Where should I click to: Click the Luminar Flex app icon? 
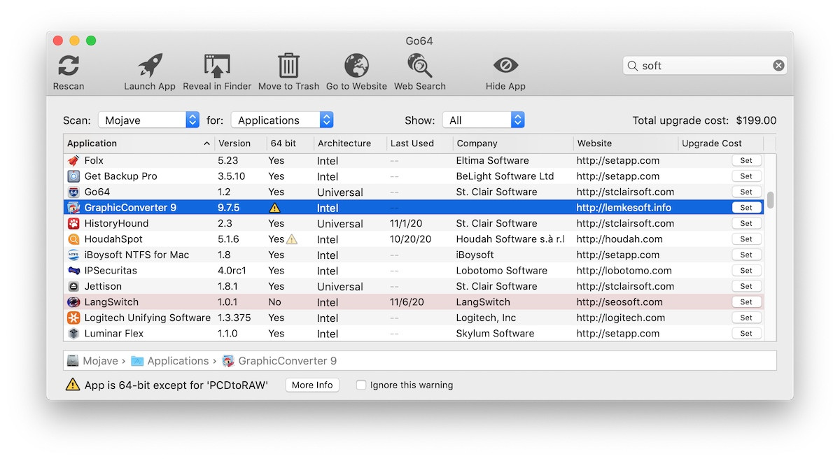click(73, 334)
